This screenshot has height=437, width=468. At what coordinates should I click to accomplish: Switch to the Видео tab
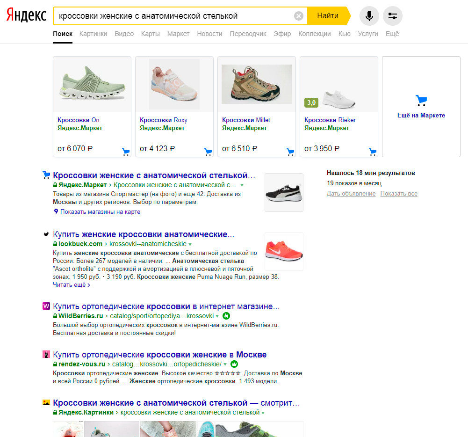coord(124,34)
